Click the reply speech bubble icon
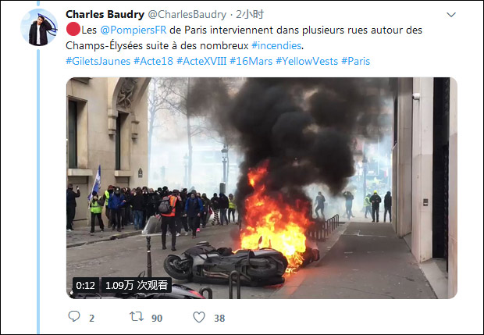 [74, 316]
